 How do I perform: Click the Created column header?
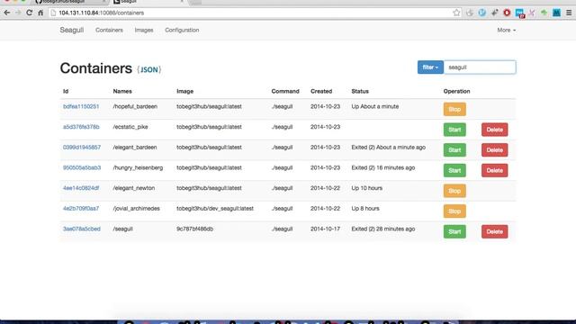coord(321,91)
